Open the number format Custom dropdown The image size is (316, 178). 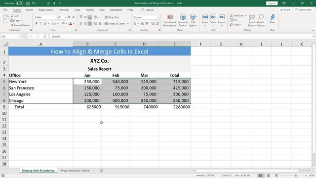point(158,18)
